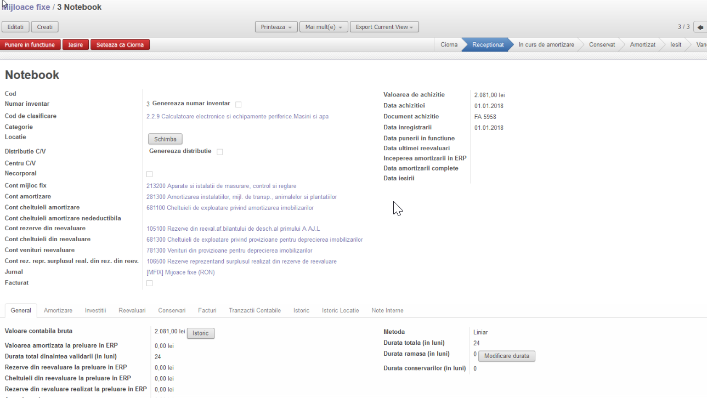Click the Modificare durata button

click(x=506, y=356)
